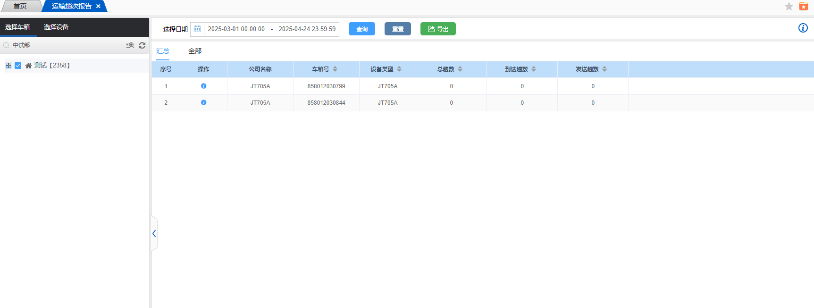The image size is (814, 308).
Task: Switch to the 全部 tab
Action: click(x=195, y=51)
